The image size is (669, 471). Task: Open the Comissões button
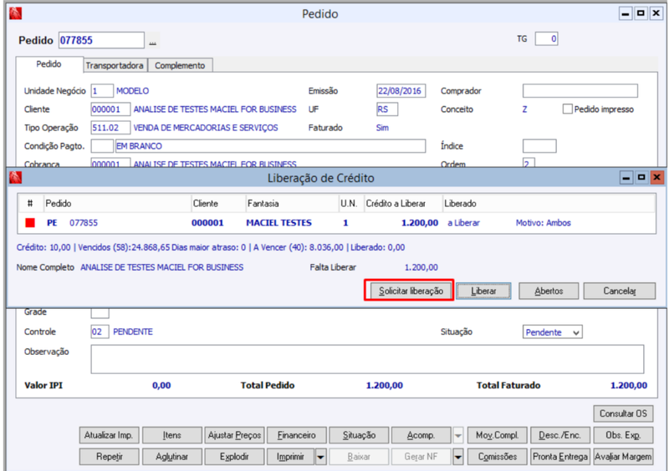pyautogui.click(x=498, y=457)
